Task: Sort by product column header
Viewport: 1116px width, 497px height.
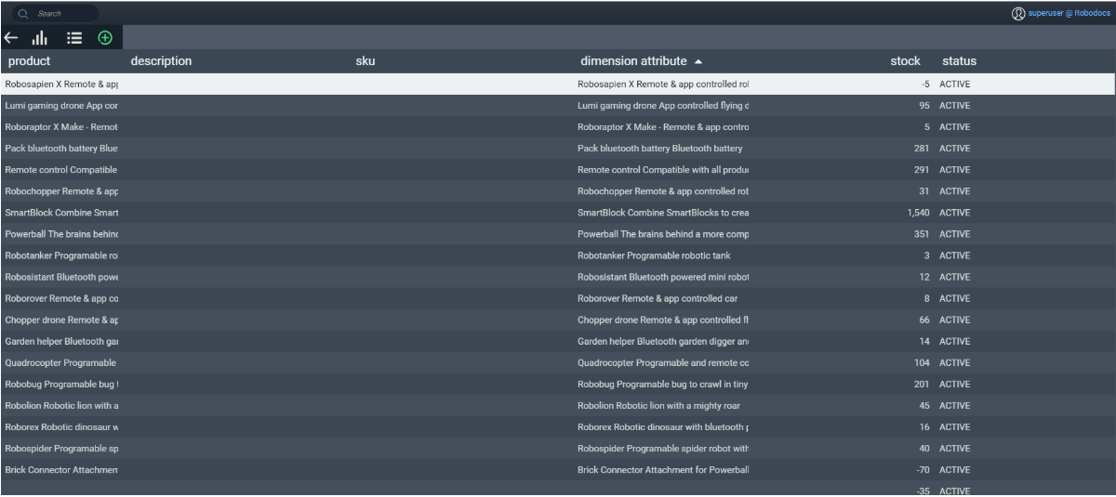Action: (29, 61)
